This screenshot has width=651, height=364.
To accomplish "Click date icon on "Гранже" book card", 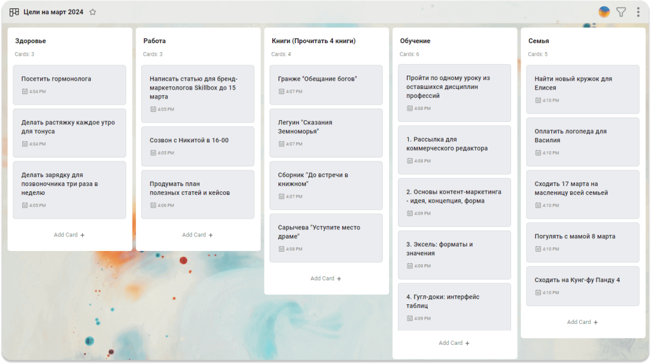I will pos(282,91).
